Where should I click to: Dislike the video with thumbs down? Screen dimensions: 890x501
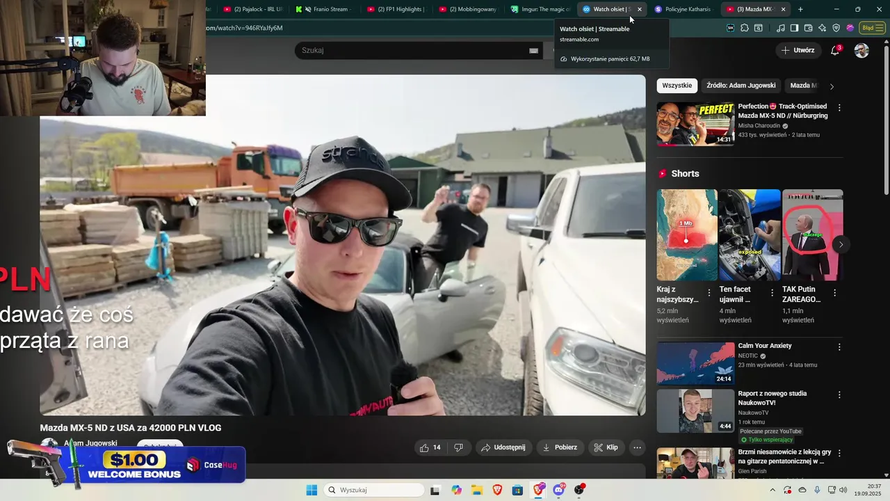458,447
